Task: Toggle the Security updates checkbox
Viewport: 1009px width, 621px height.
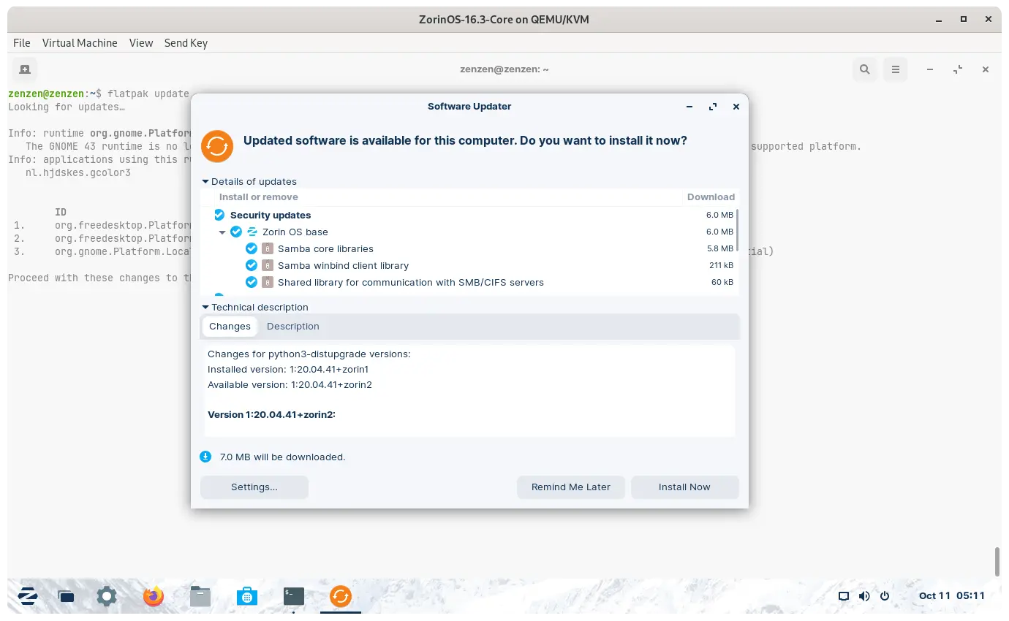Action: 219,215
